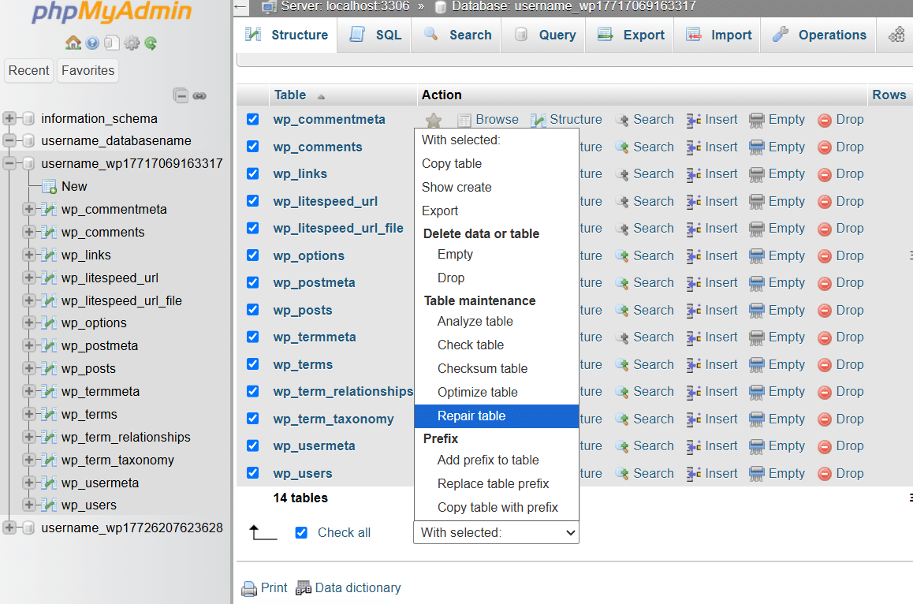Click the phpMyAdmin home icon
The width and height of the screenshot is (913, 604).
click(73, 43)
